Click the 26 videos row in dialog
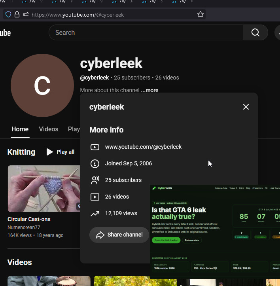Image resolution: width=280 pixels, height=286 pixels. pyautogui.click(x=117, y=197)
